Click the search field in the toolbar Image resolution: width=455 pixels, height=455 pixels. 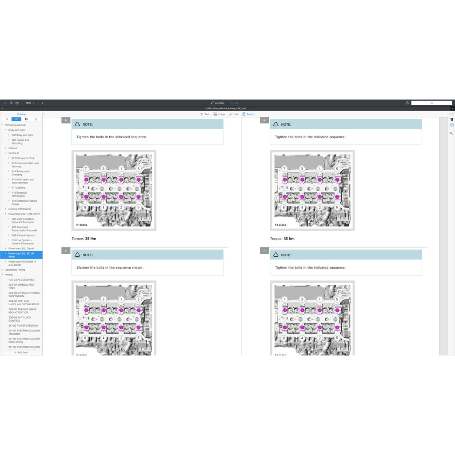[431, 103]
